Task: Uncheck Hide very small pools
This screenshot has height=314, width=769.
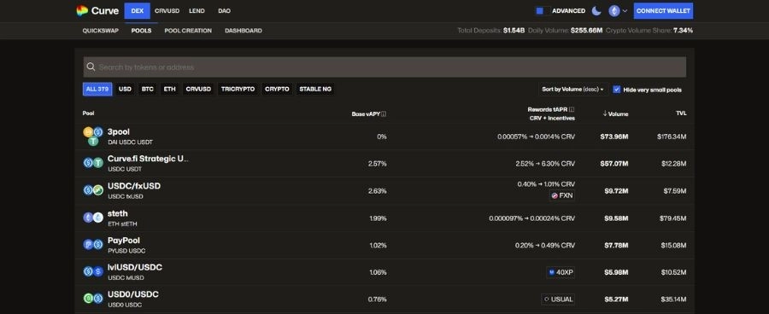Action: pos(617,90)
